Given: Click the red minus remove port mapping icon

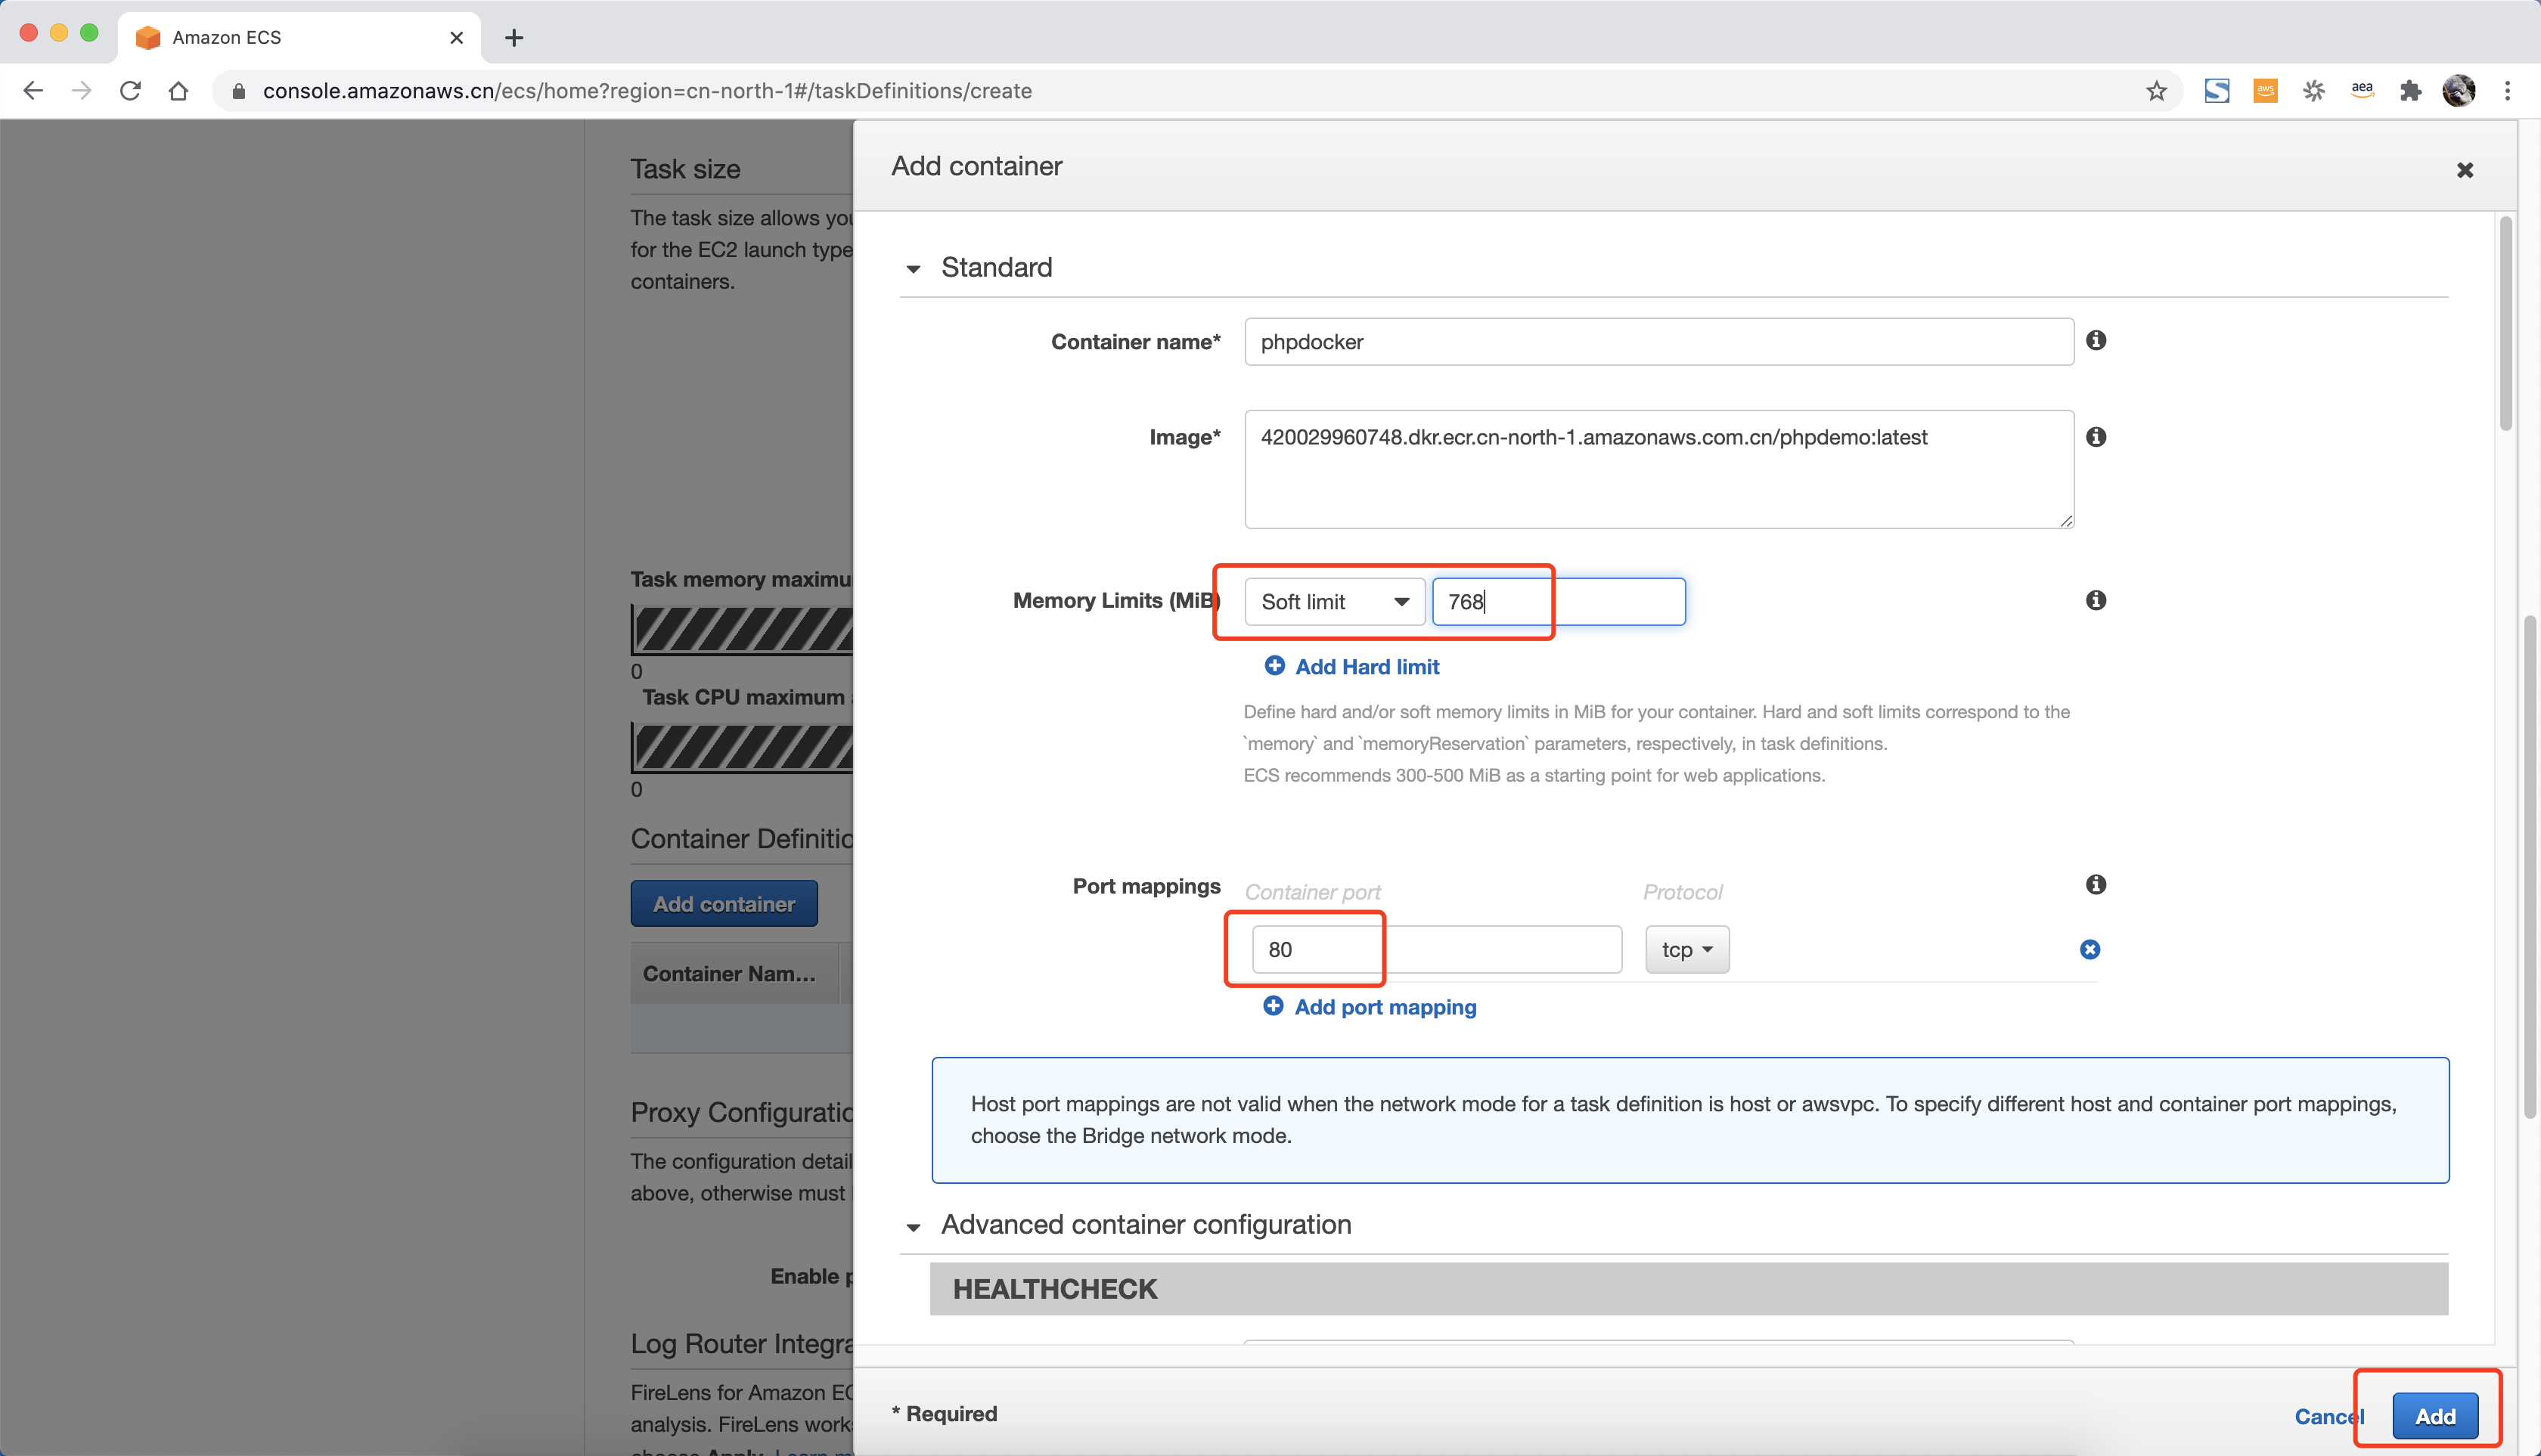Looking at the screenshot, I should tap(2087, 949).
